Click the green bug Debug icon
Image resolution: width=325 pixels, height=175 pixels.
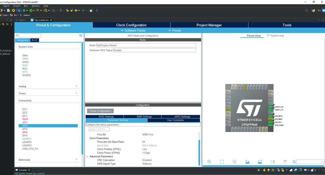pos(24,10)
